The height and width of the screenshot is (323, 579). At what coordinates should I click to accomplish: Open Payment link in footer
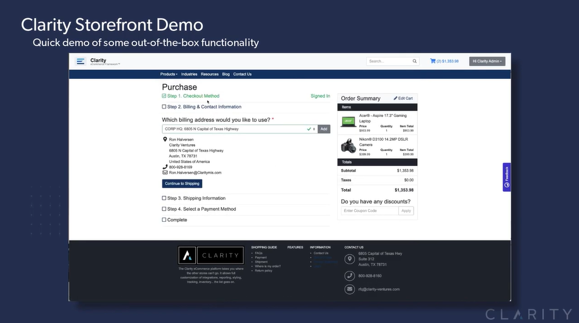(261, 258)
